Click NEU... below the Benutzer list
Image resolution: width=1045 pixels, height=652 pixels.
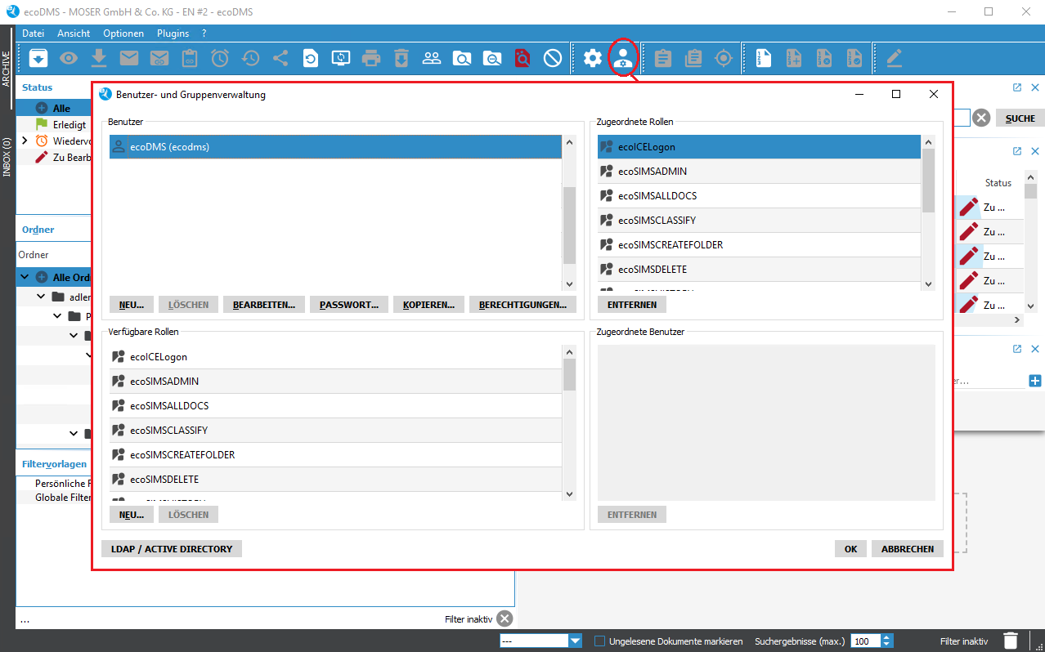pos(131,305)
